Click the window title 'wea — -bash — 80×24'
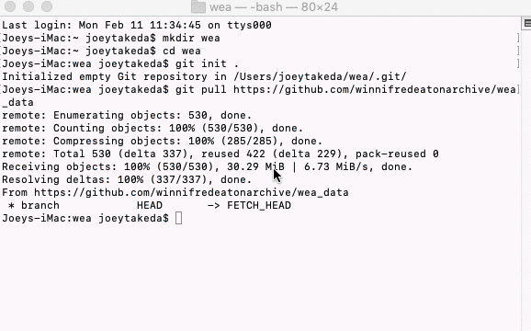Image resolution: width=531 pixels, height=331 pixels. point(274,6)
